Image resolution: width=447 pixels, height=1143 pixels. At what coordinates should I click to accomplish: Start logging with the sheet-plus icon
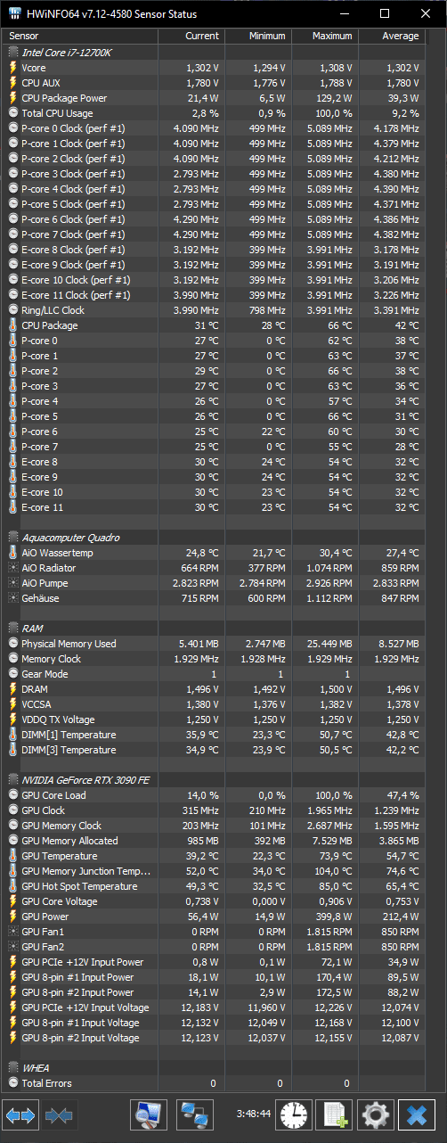coord(335,1114)
